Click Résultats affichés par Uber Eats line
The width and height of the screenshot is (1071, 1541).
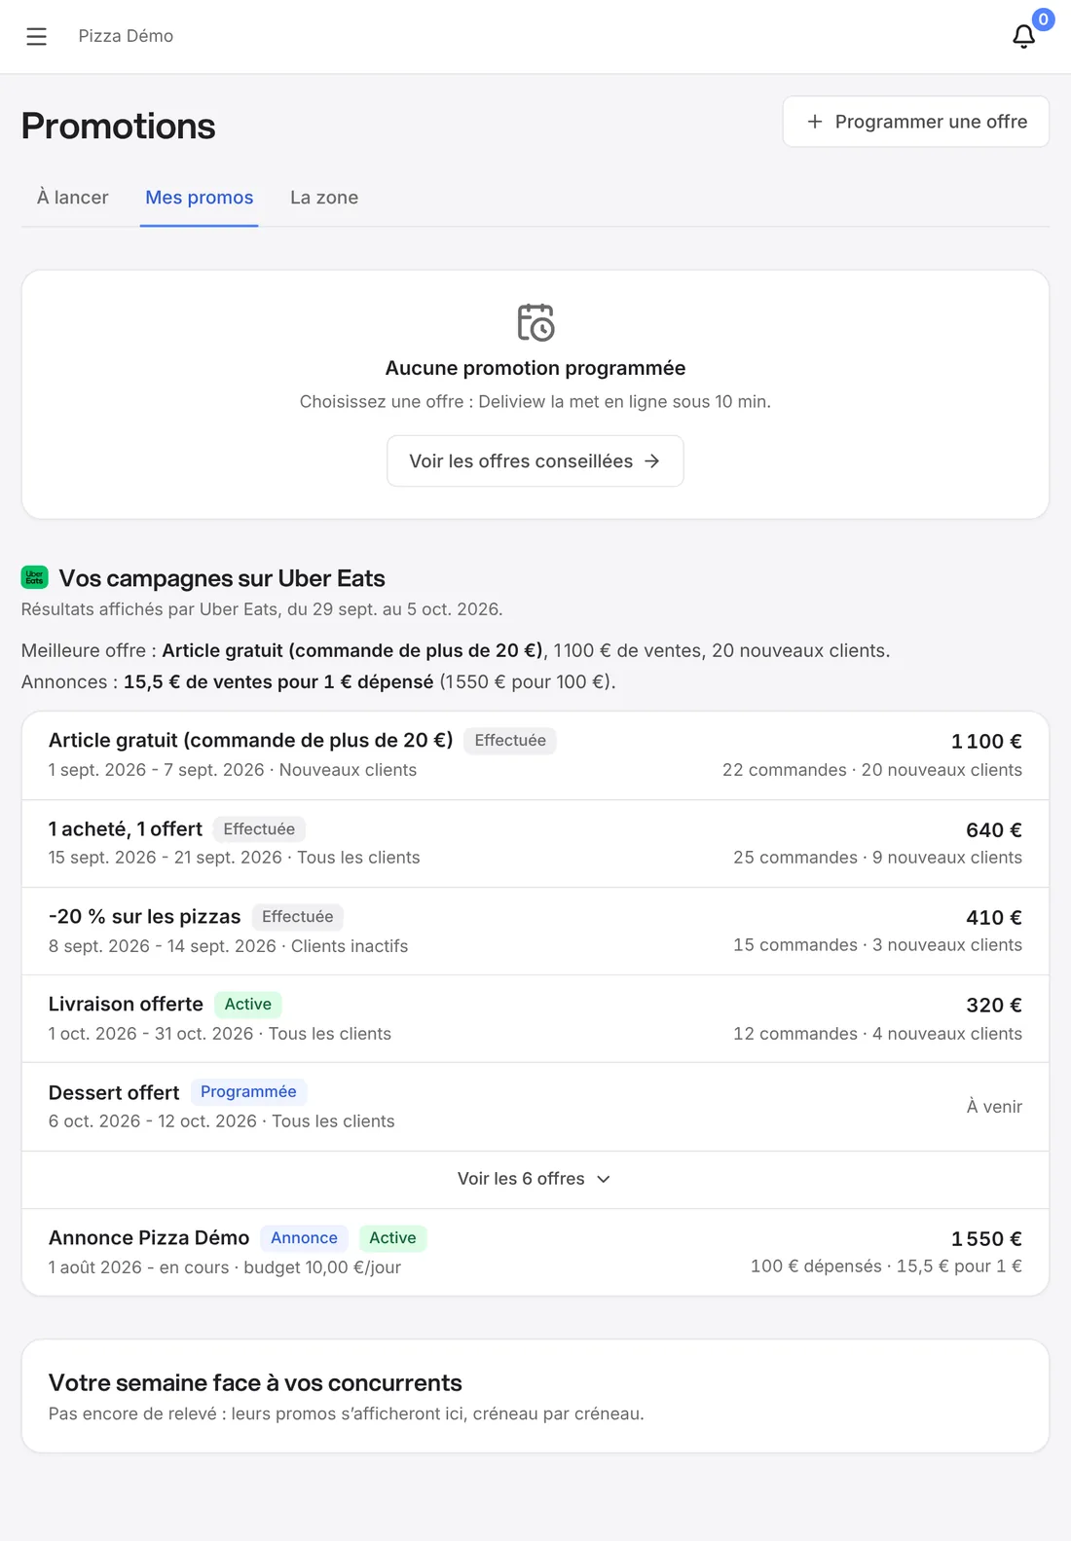[x=262, y=609]
